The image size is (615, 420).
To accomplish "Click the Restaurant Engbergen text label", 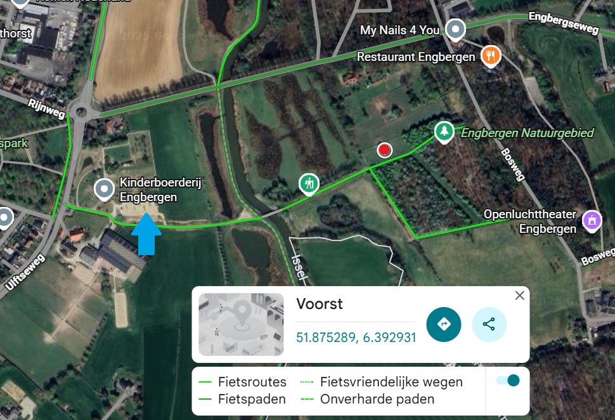I will [x=416, y=57].
